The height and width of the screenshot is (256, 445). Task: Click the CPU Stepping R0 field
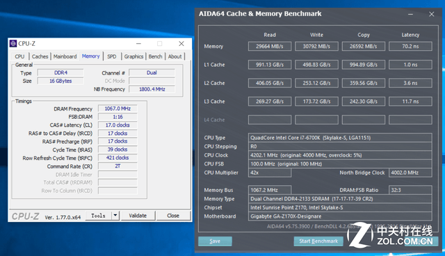pos(340,147)
